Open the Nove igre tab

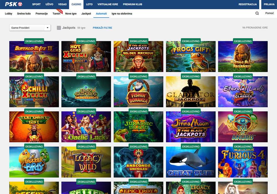click(x=71, y=14)
